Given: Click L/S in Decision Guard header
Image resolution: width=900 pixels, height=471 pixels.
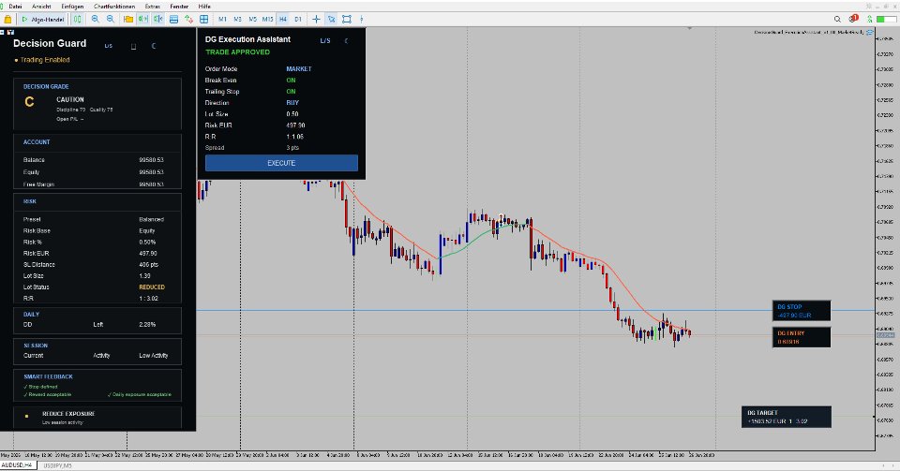Looking at the screenshot, I should (109, 46).
